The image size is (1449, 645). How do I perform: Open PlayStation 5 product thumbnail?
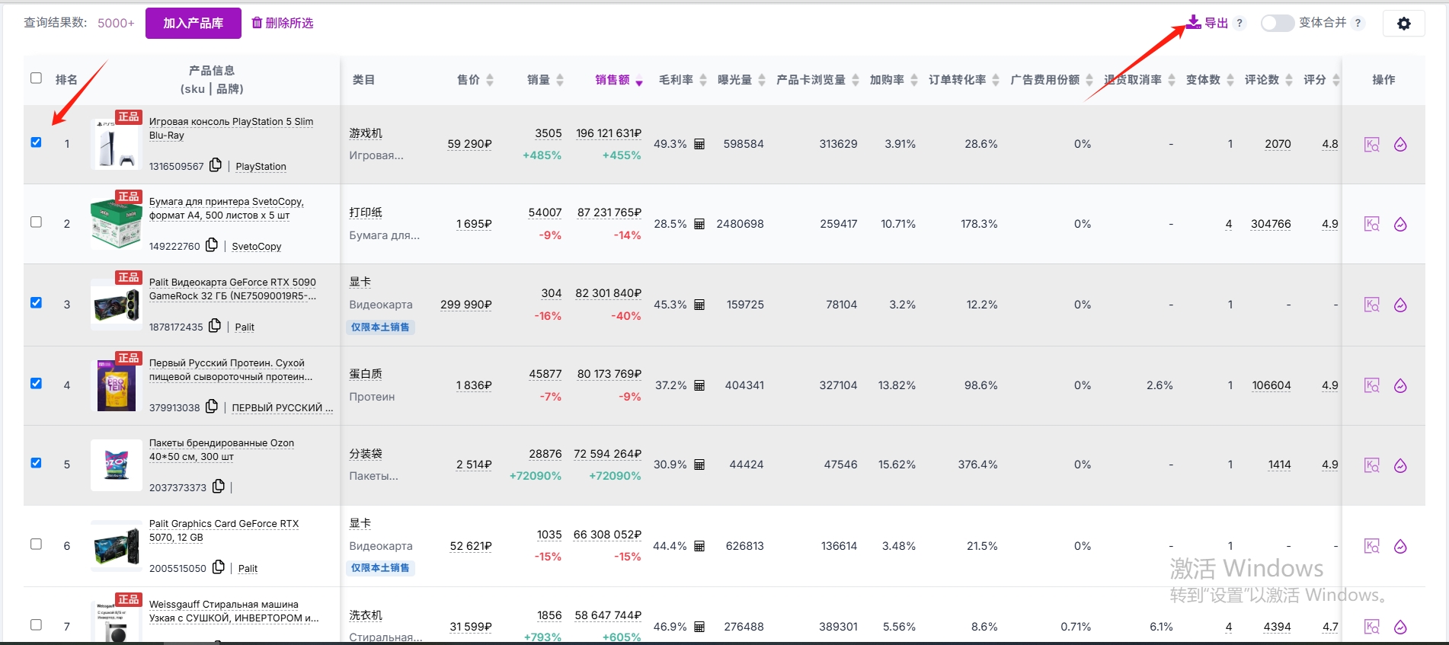[x=117, y=144]
